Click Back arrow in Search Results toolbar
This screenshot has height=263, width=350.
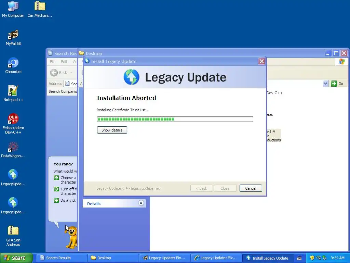point(54,73)
